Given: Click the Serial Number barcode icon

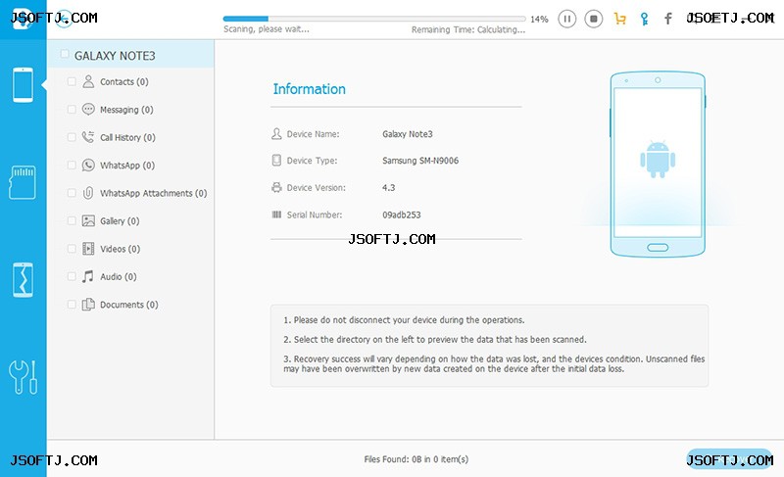Looking at the screenshot, I should pos(276,215).
